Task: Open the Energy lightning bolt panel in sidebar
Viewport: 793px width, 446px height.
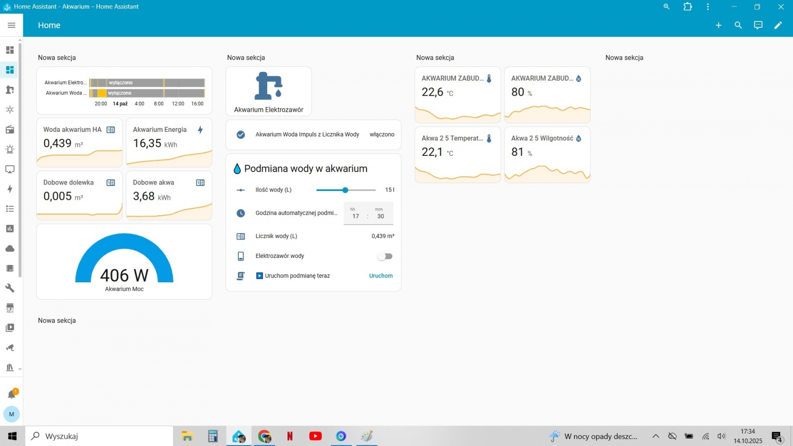Action: point(10,189)
